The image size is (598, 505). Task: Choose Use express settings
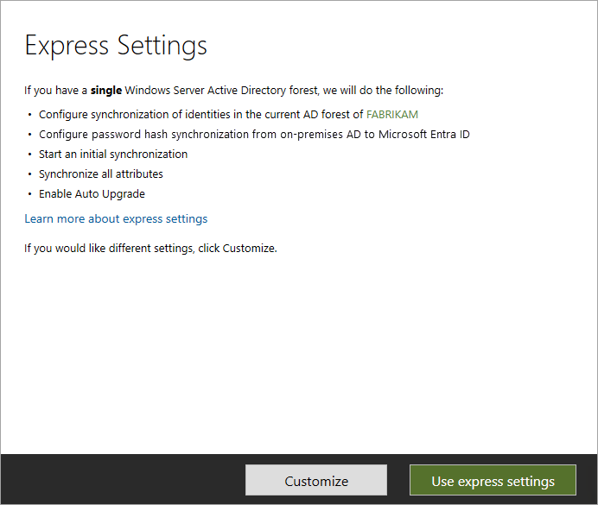coord(493,480)
